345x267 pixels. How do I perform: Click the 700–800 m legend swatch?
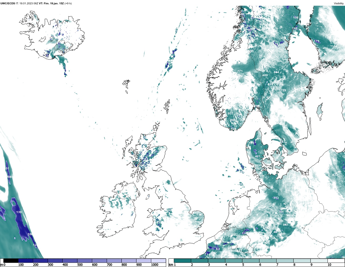(114, 261)
